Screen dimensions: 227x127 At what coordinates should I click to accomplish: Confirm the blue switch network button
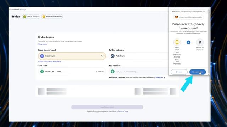pyautogui.click(x=198, y=72)
